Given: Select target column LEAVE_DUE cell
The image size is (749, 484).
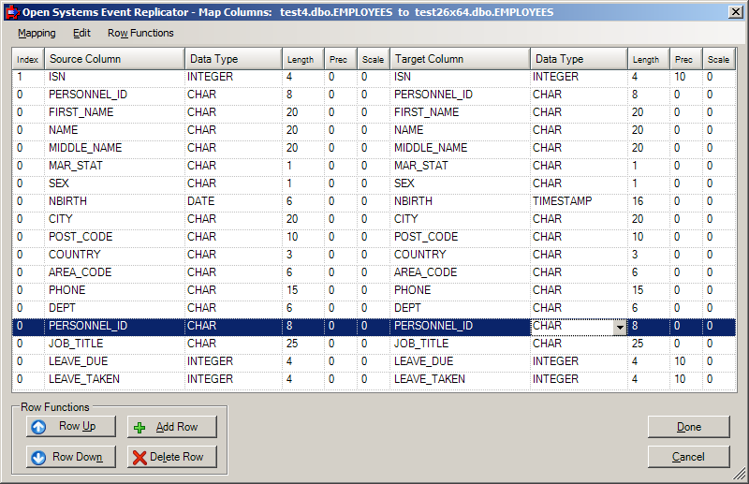Looking at the screenshot, I should 460,361.
